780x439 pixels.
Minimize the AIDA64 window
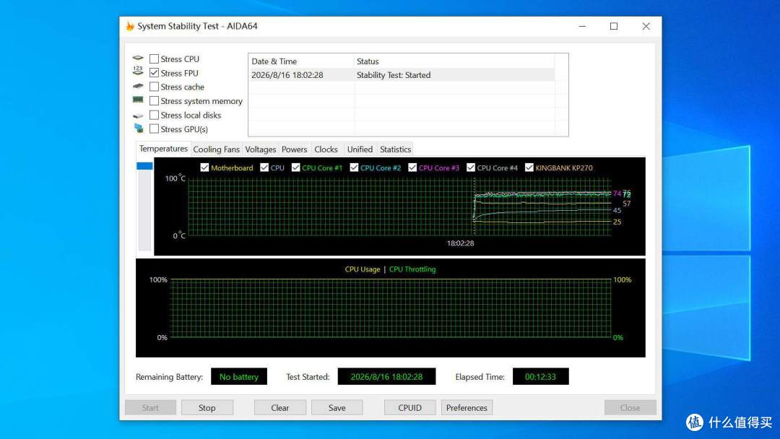pyautogui.click(x=583, y=26)
